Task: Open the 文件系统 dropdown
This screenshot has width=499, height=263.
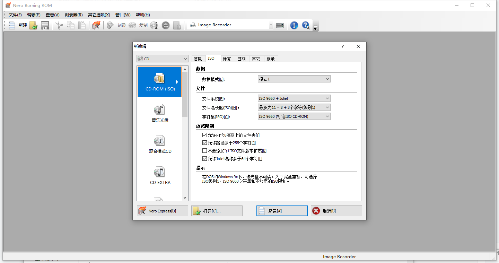Action: coord(294,98)
